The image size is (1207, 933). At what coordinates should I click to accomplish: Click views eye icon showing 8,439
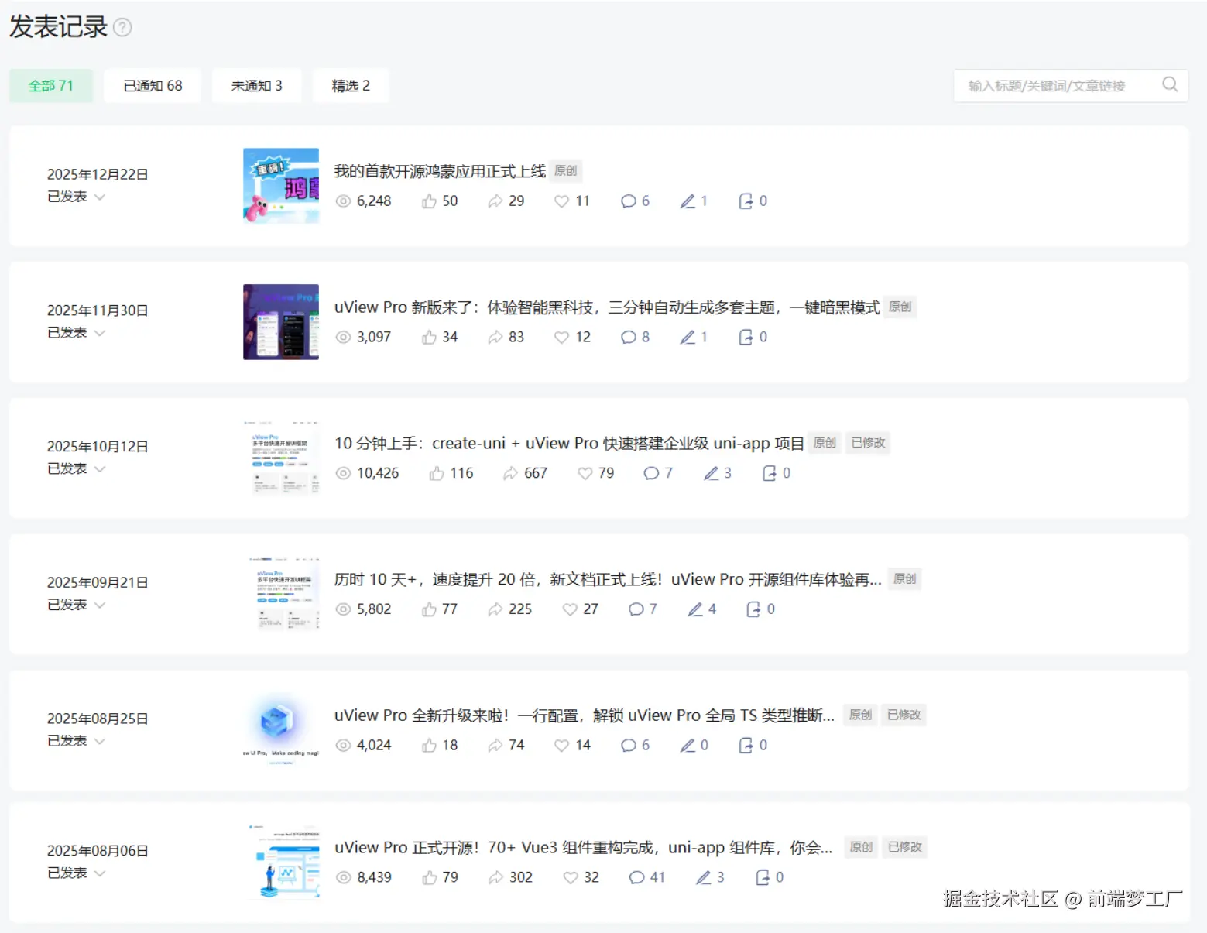[x=343, y=877]
